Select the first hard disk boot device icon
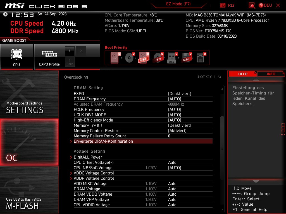 [115, 58]
